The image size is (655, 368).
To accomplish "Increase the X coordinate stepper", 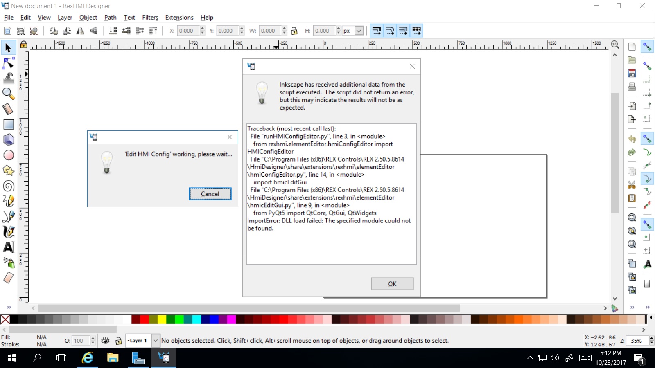I will (202, 28).
